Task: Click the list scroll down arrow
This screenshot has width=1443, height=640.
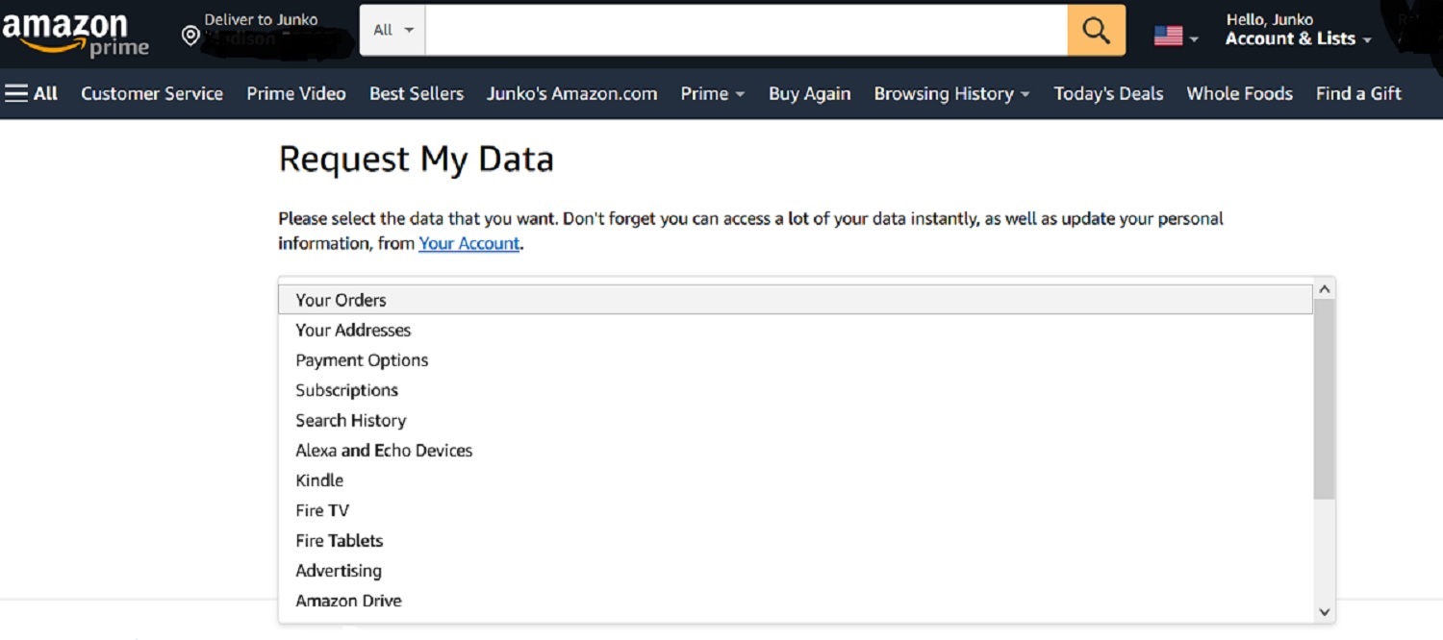Action: pyautogui.click(x=1324, y=611)
